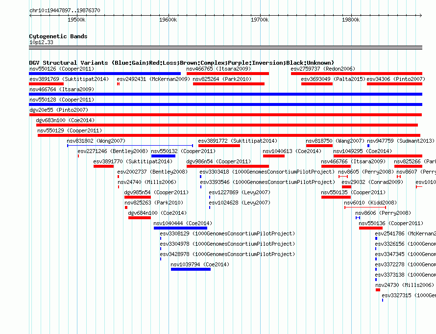Click the 19500k ruler position
The width and height of the screenshot is (436, 334).
(x=77, y=20)
